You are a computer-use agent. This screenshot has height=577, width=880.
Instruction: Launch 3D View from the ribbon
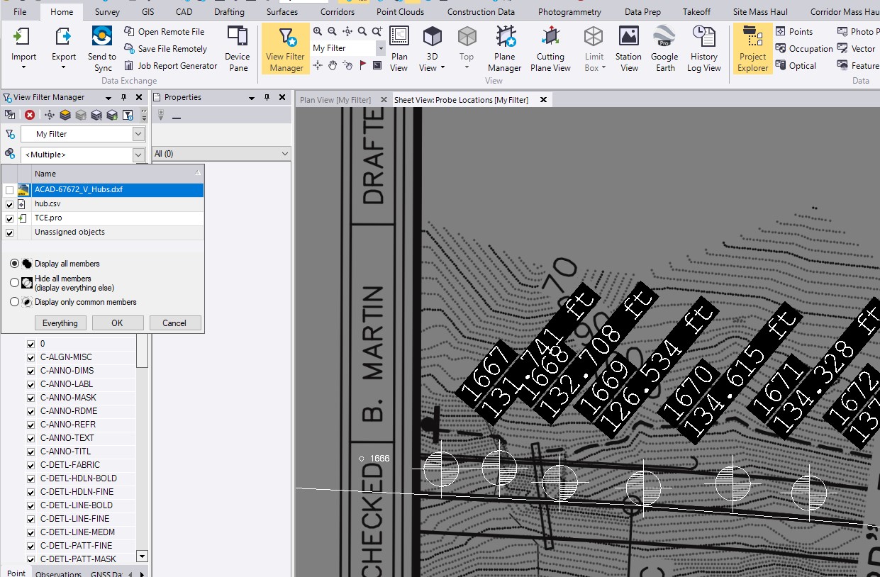pos(430,48)
